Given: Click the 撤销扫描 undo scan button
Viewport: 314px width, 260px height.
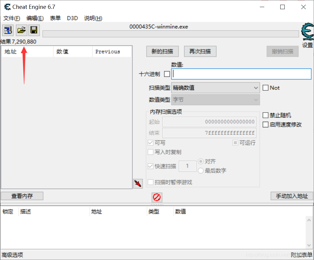Looking at the screenshot, I should 283,51.
